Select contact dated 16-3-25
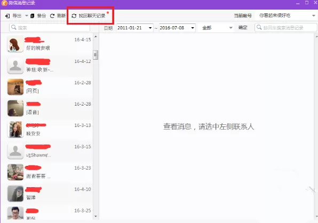The height and width of the screenshot is (223, 318). tap(46, 212)
